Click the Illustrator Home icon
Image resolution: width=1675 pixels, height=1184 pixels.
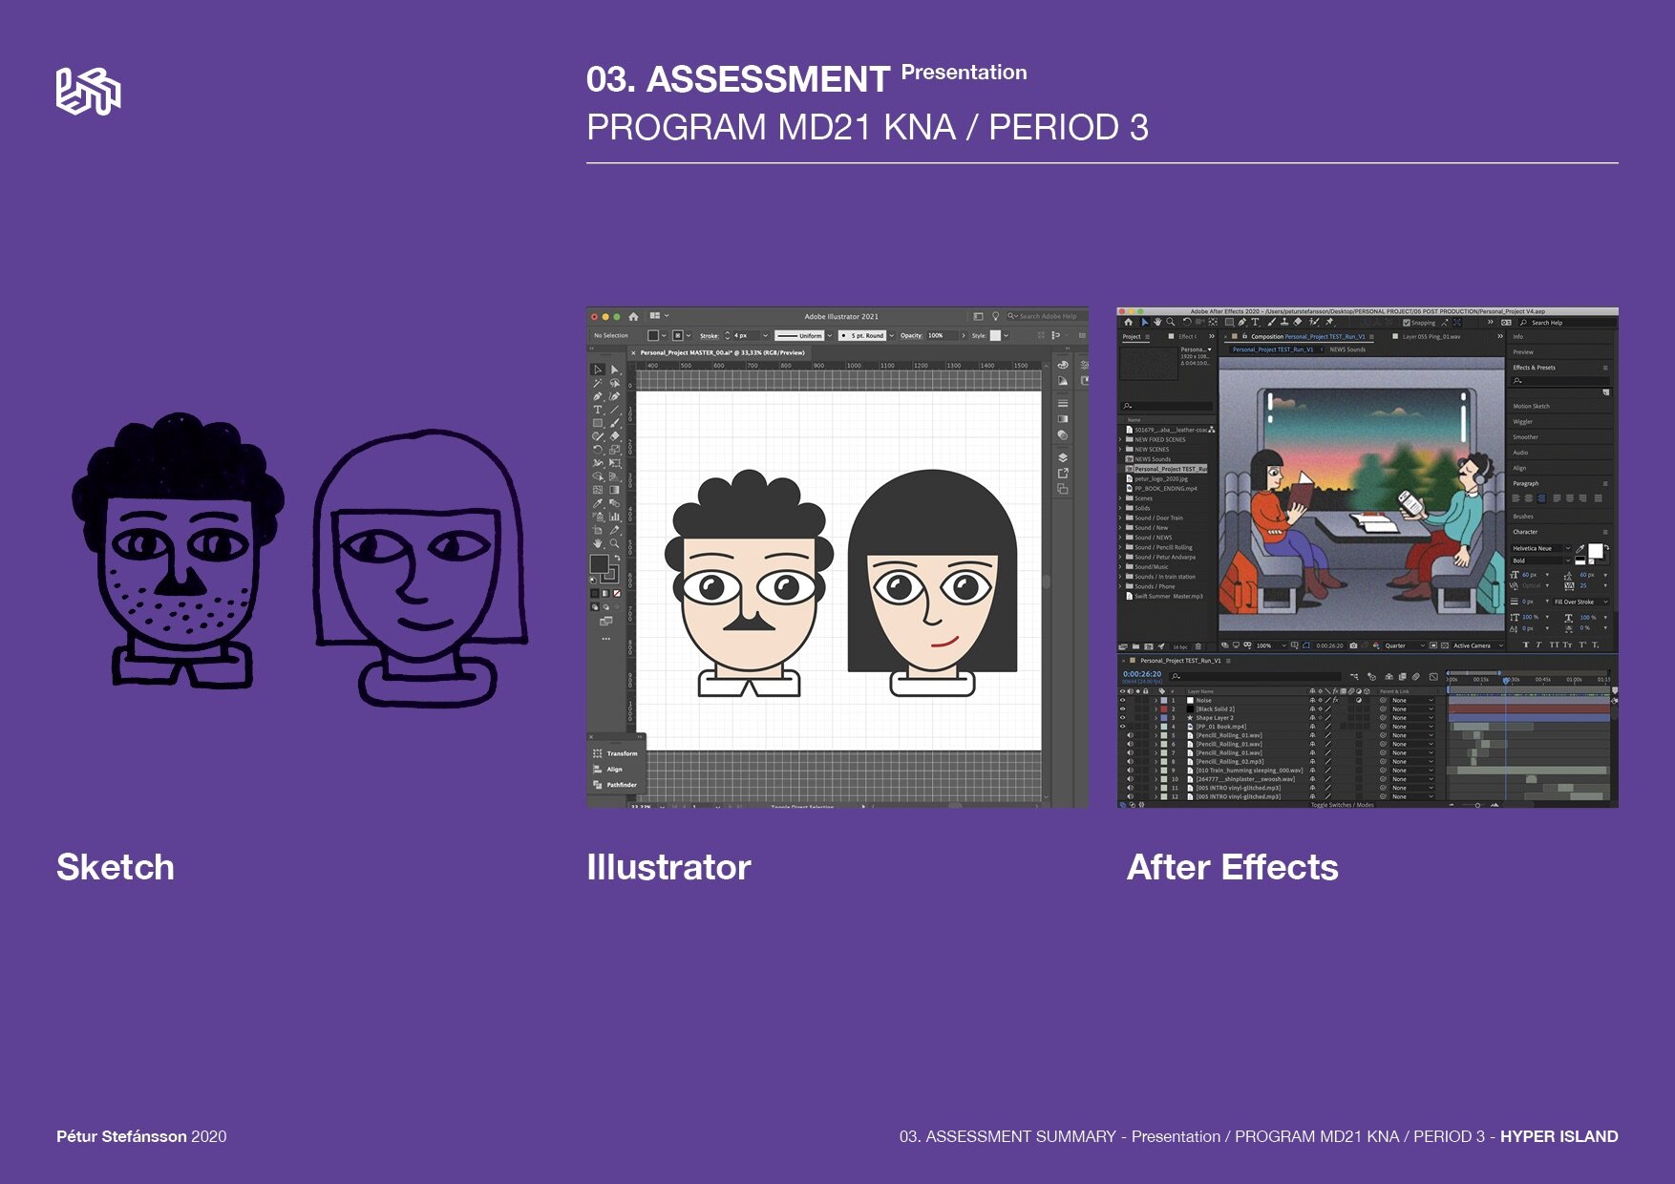[633, 316]
